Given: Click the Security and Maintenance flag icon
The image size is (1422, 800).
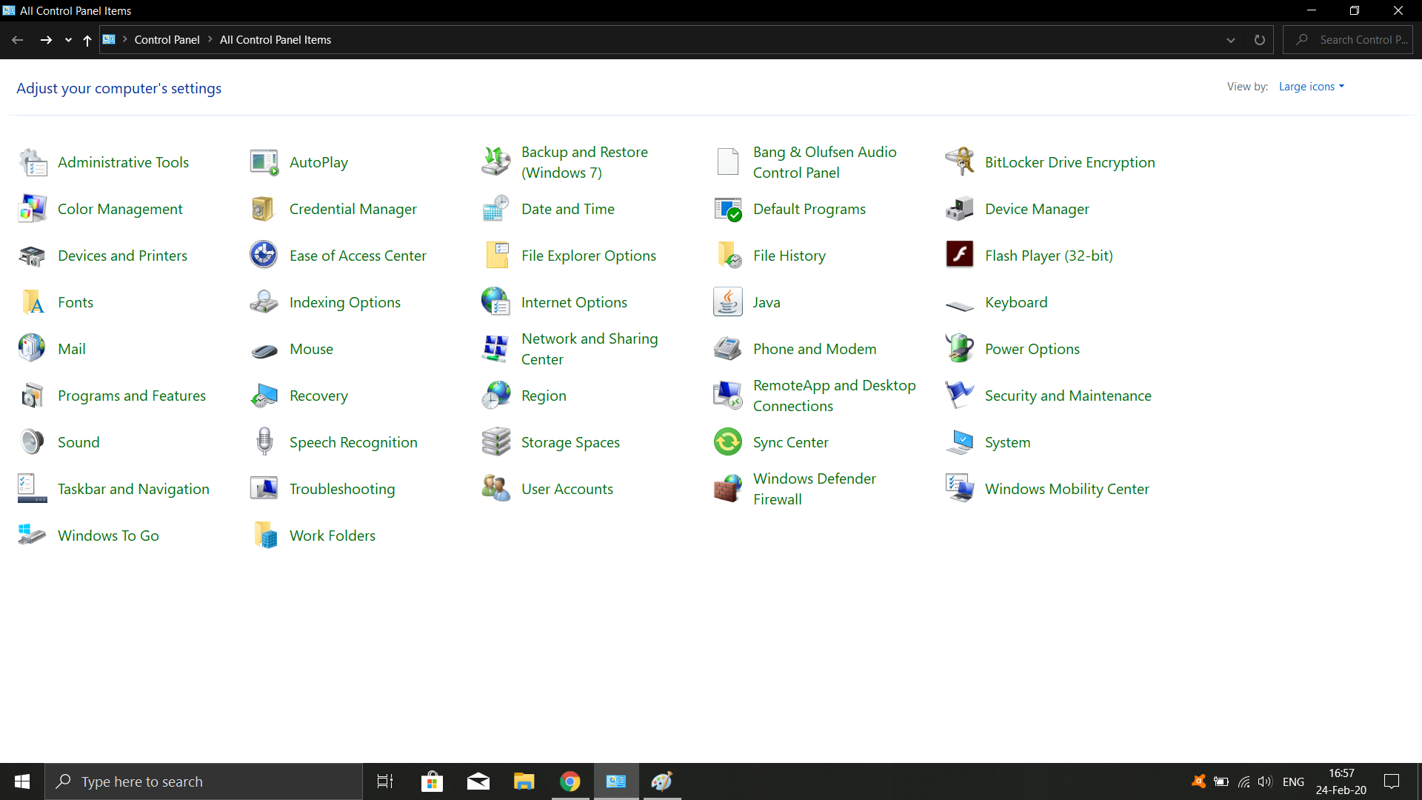Looking at the screenshot, I should pyautogui.click(x=960, y=396).
